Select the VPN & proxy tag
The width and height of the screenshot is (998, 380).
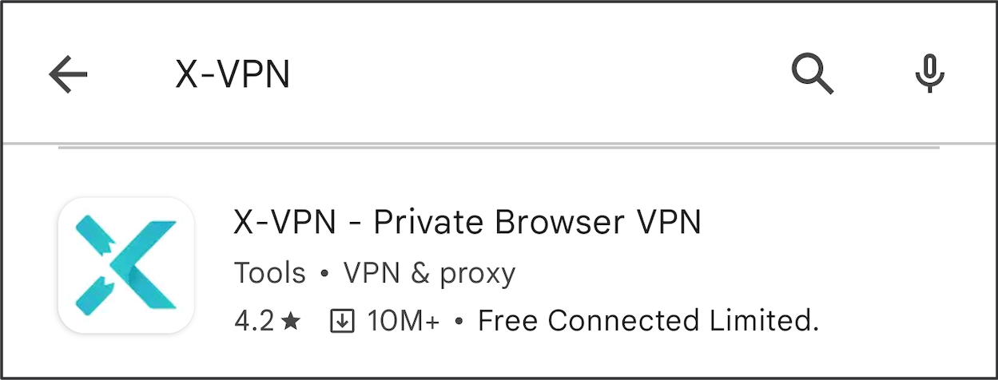click(430, 273)
